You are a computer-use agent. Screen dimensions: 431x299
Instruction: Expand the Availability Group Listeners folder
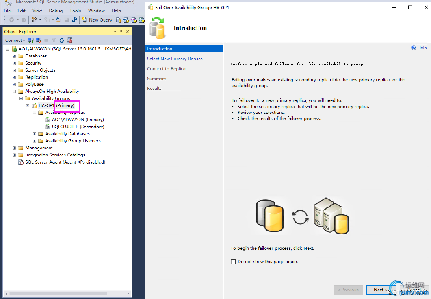coord(35,141)
